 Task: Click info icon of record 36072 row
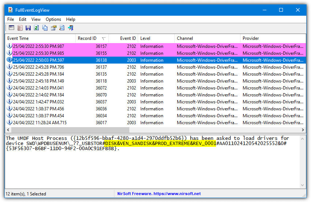pos(10,88)
